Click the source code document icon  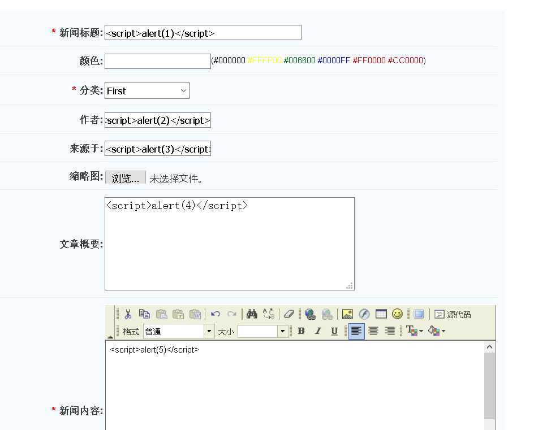click(440, 314)
